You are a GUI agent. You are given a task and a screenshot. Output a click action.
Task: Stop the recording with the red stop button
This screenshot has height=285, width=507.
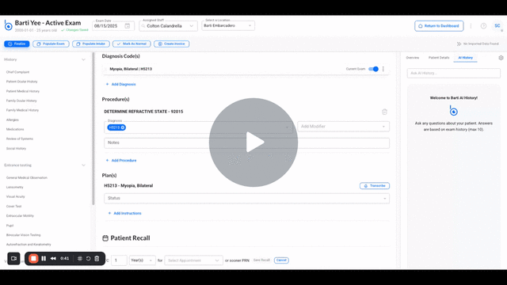[33, 259]
